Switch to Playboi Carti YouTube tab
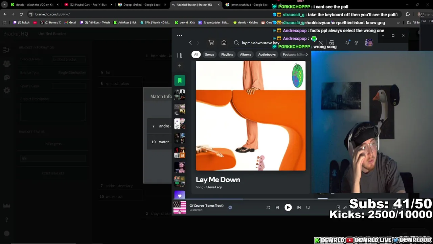 pyautogui.click(x=88, y=5)
